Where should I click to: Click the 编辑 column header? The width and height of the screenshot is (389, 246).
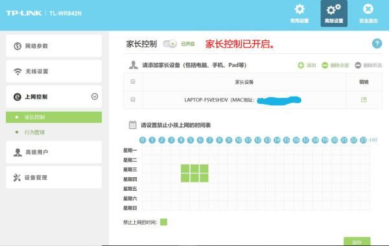[x=364, y=82]
